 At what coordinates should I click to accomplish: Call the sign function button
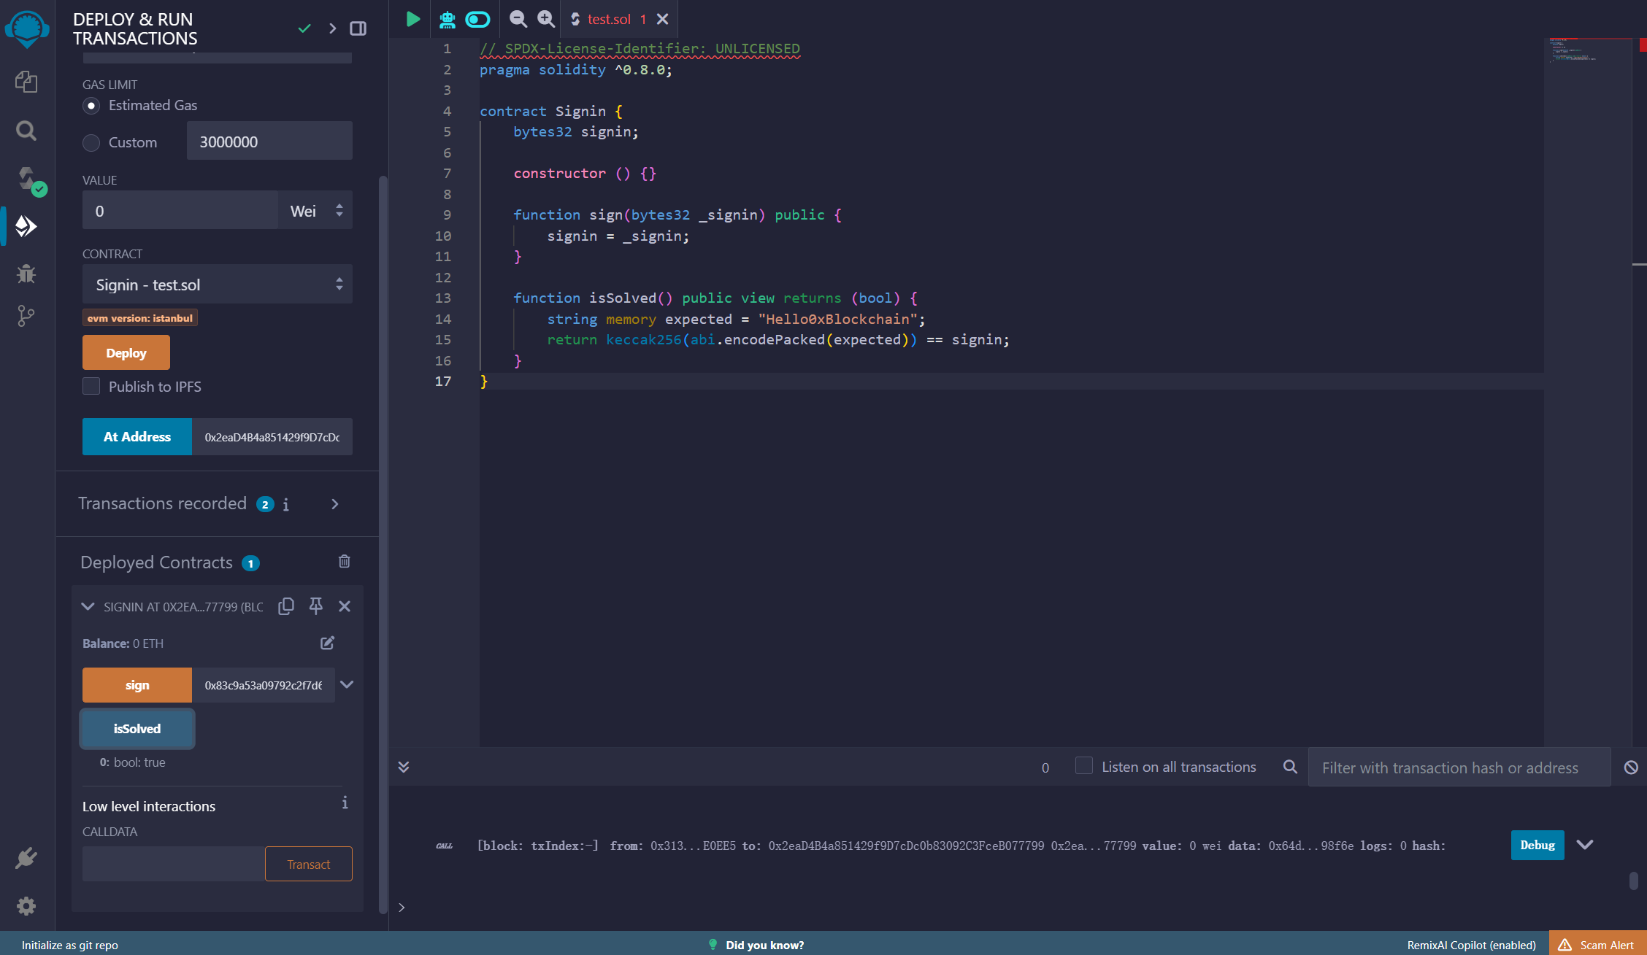click(137, 685)
